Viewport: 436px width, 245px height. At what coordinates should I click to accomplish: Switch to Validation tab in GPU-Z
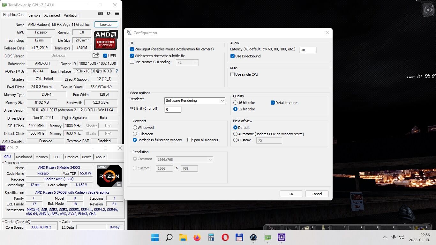[x=71, y=15]
